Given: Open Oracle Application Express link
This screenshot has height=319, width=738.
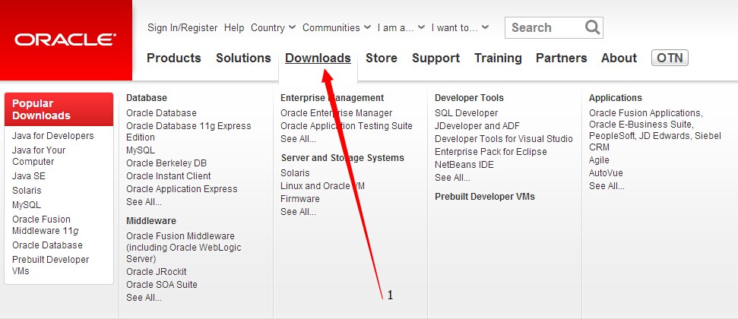Looking at the screenshot, I should (182, 189).
